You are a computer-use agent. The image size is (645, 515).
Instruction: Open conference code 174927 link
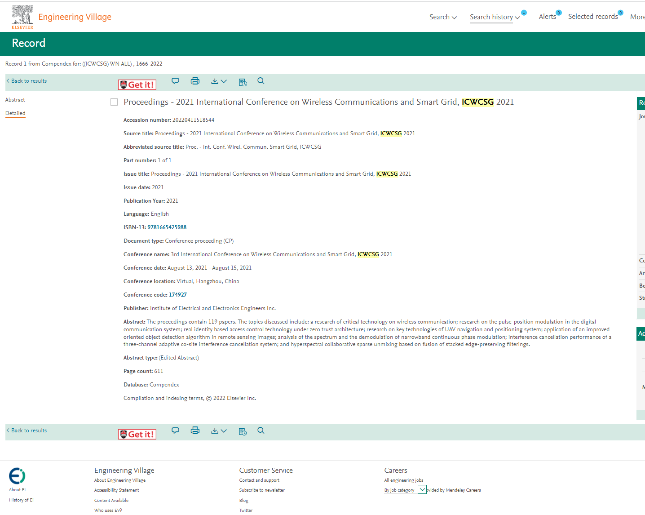tap(178, 295)
